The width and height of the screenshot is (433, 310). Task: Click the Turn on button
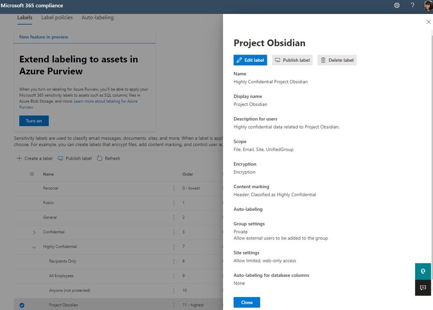point(34,121)
